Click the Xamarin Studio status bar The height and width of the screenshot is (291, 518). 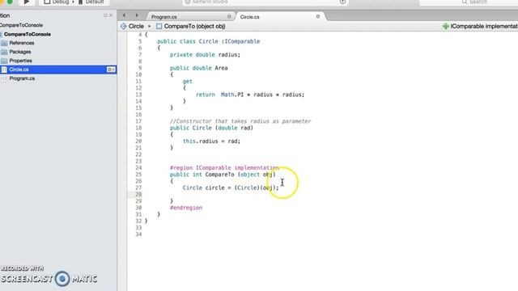coord(265,2)
